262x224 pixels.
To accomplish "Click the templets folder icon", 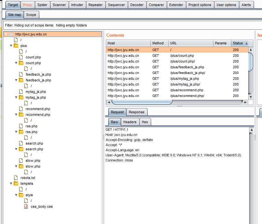I will click(x=16, y=183).
